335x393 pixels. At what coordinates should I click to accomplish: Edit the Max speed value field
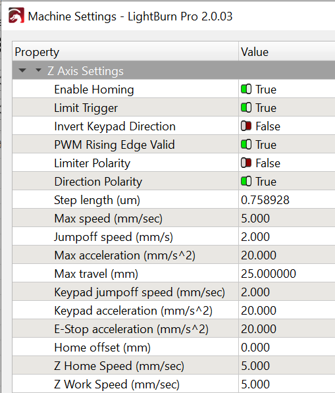pyautogui.click(x=287, y=219)
